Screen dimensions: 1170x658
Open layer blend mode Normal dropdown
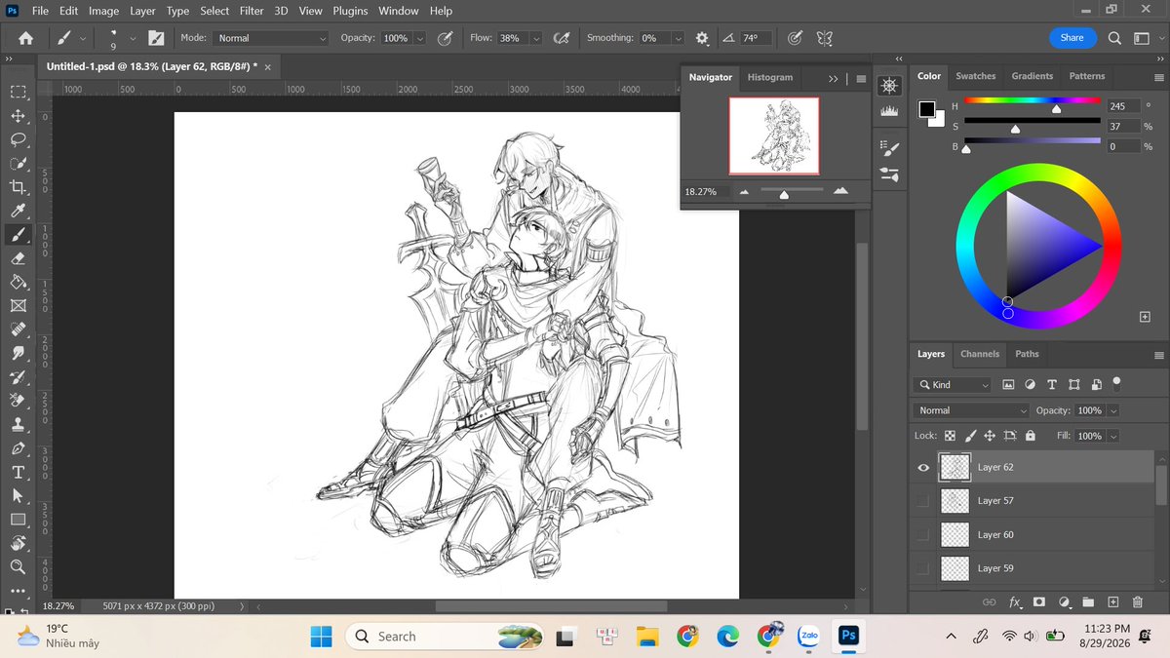click(x=971, y=410)
